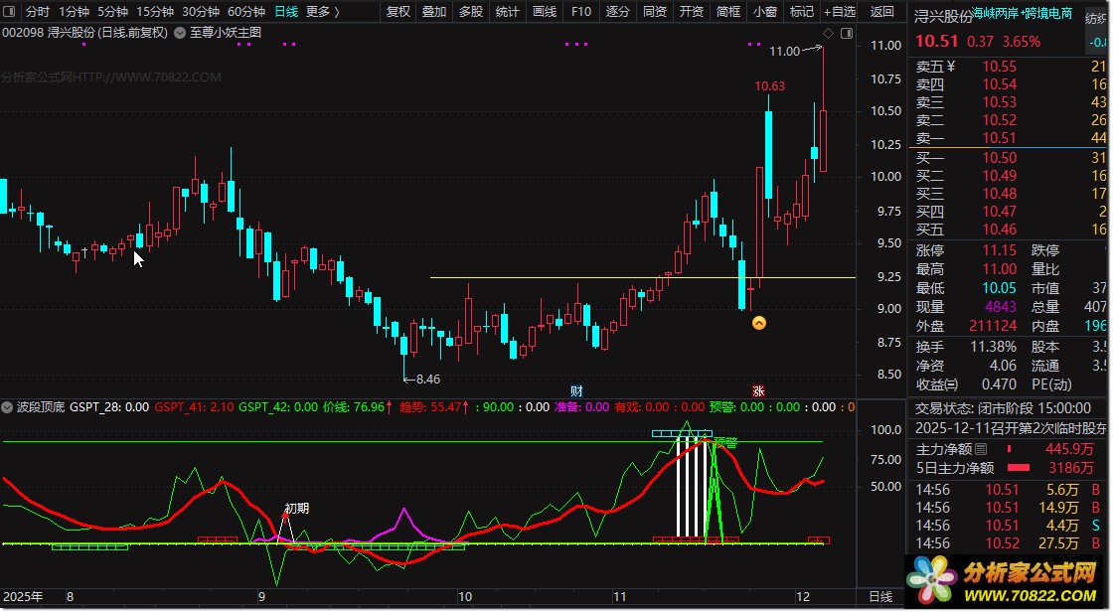Open the 海峡两岸 concept link
This screenshot has height=612, width=1113.
(995, 14)
